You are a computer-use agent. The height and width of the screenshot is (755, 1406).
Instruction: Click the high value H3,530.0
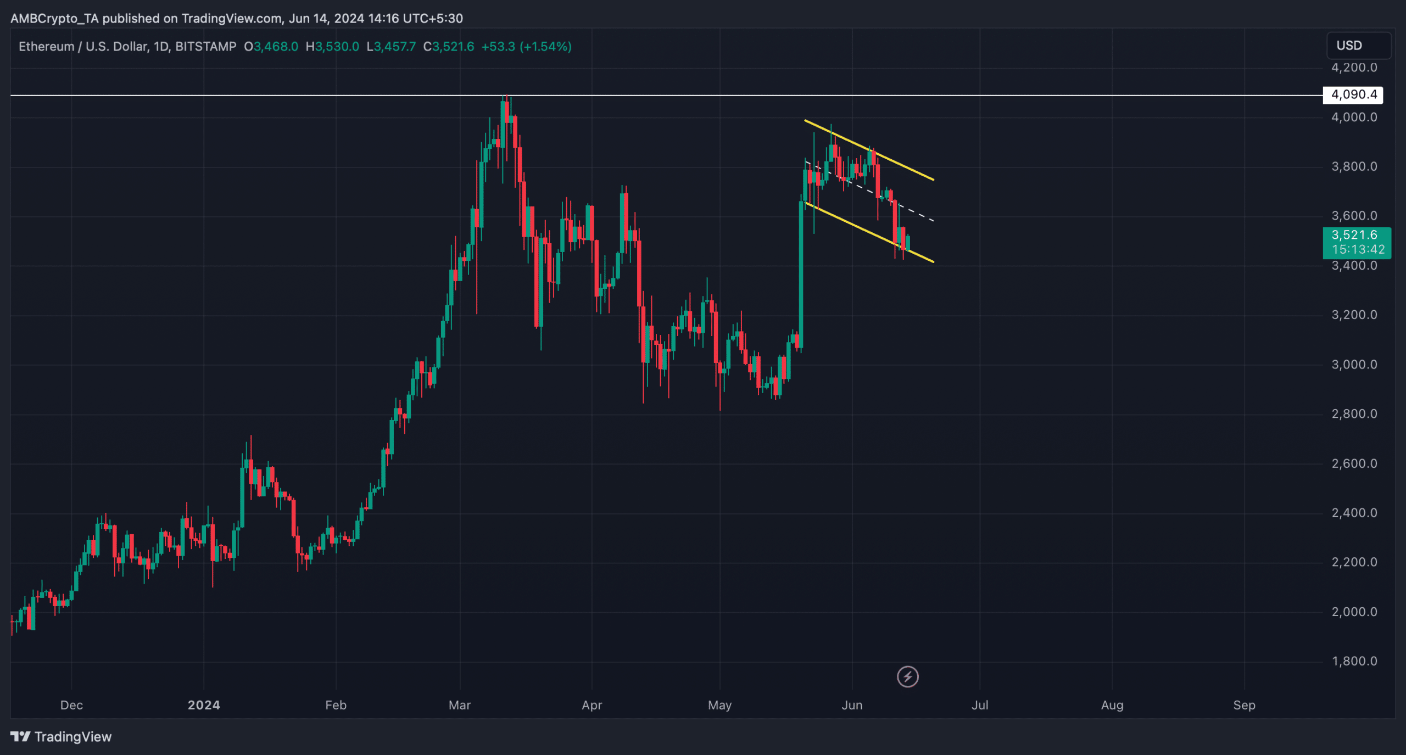tap(332, 47)
